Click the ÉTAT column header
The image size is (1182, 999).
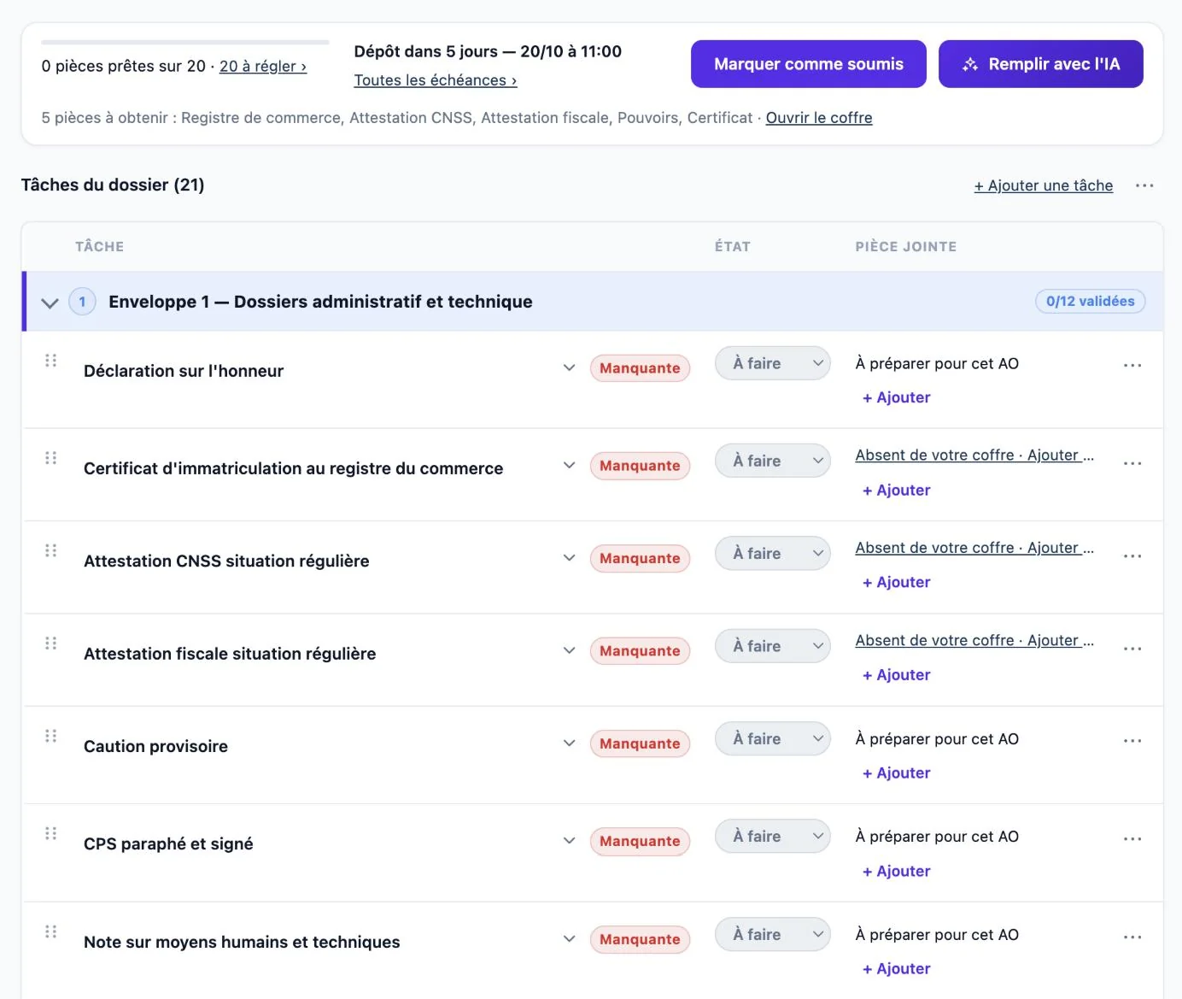pyautogui.click(x=732, y=247)
